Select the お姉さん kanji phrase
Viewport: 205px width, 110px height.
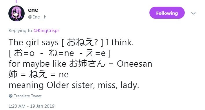tap(87, 64)
